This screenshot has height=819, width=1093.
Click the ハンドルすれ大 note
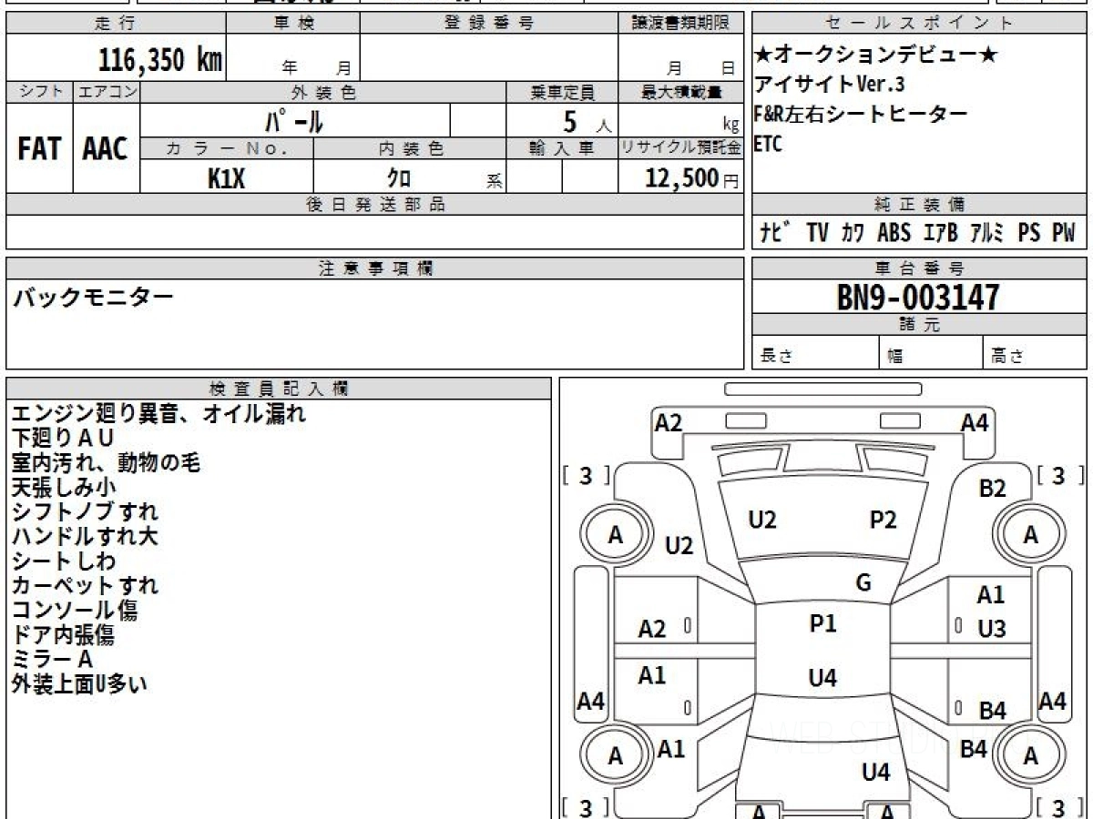pos(86,536)
